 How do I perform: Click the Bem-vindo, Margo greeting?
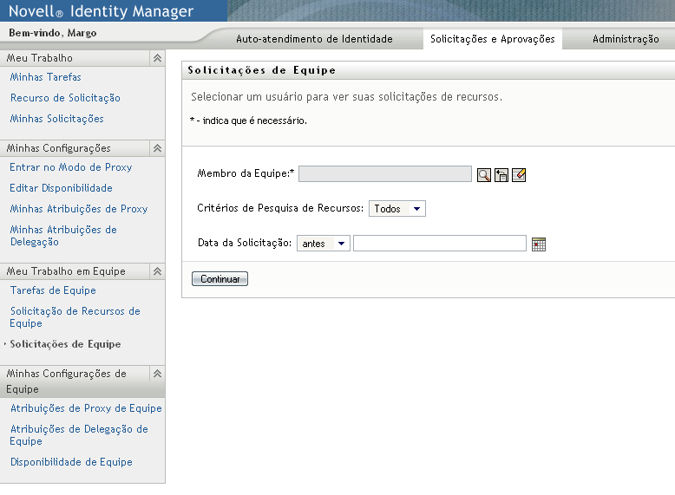tap(53, 33)
